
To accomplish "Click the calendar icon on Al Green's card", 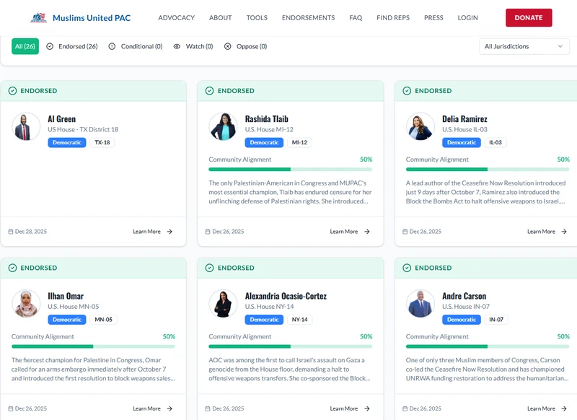I will [11, 232].
